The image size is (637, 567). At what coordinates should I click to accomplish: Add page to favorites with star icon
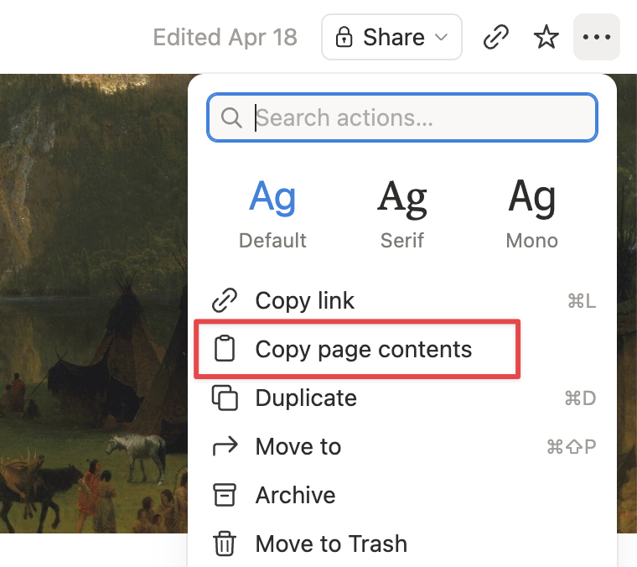pos(546,37)
